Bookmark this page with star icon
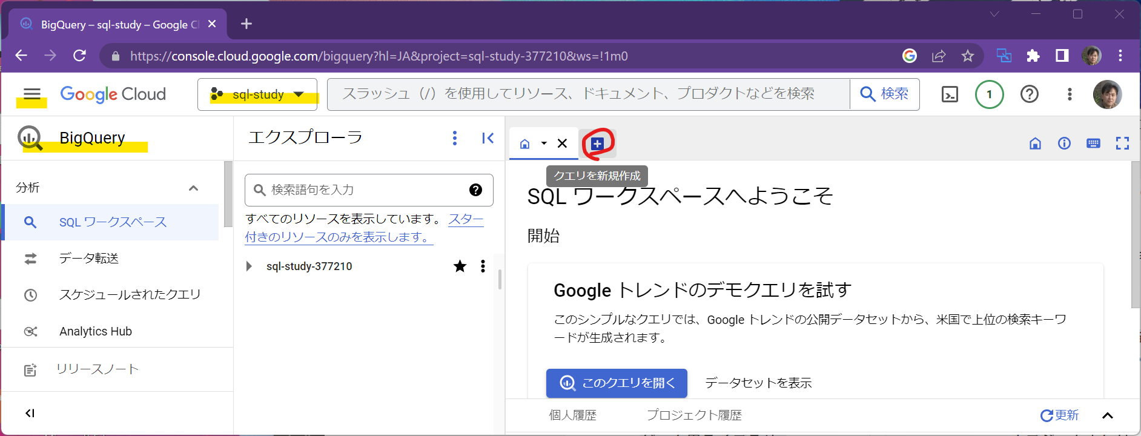This screenshot has width=1141, height=436. (968, 56)
